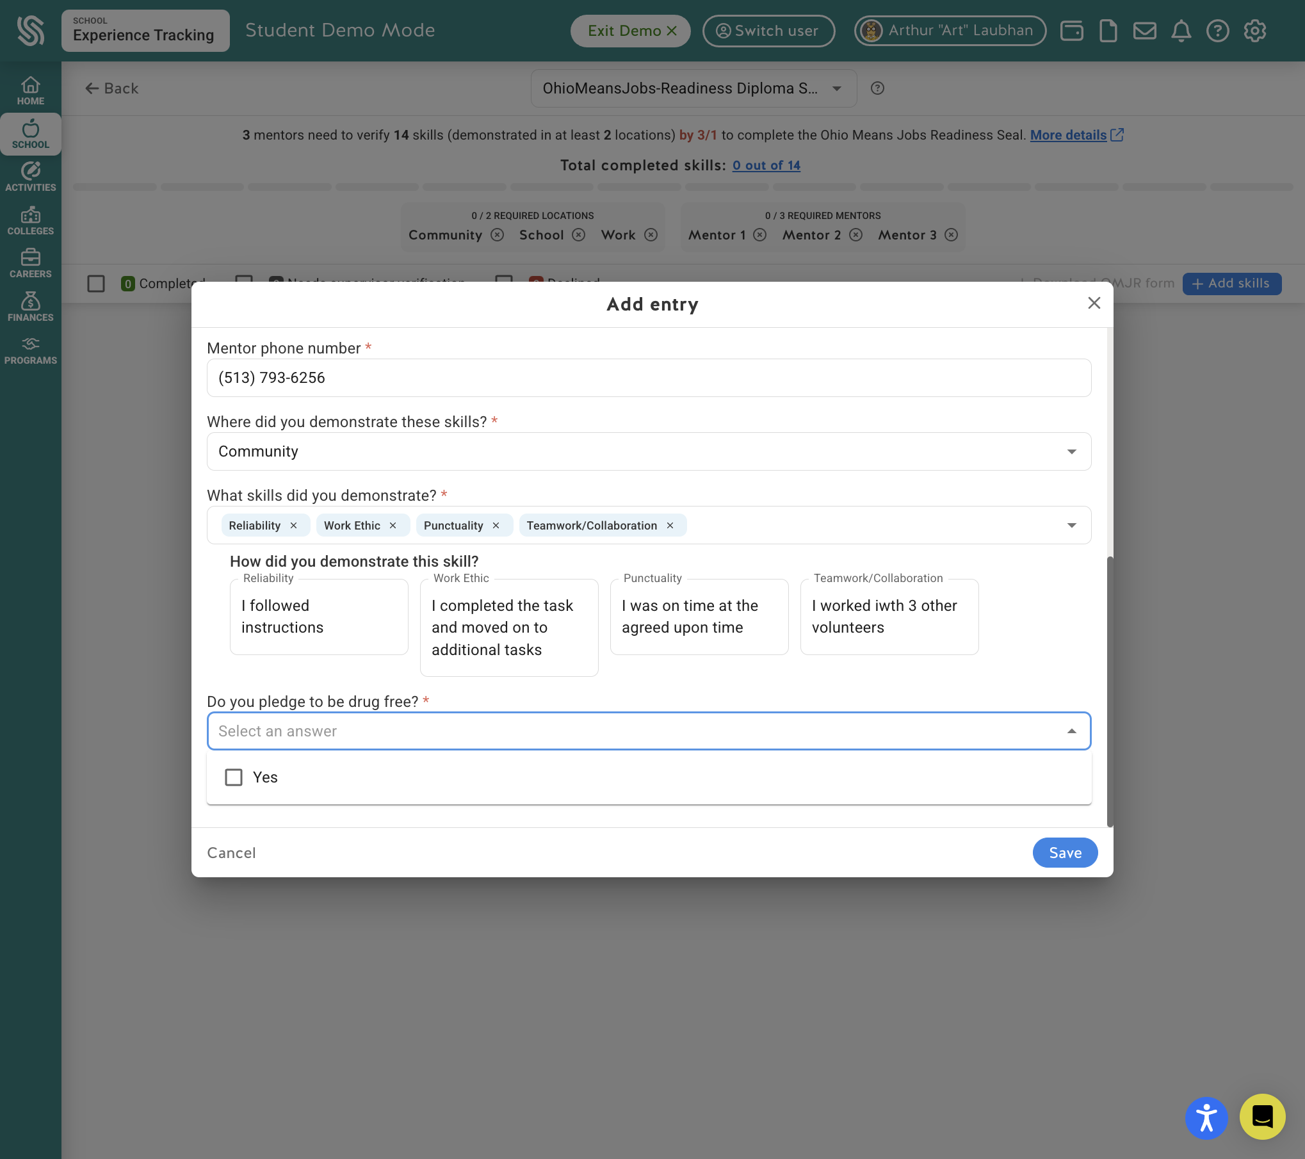
Task: Open the messages envelope icon
Action: (1144, 31)
